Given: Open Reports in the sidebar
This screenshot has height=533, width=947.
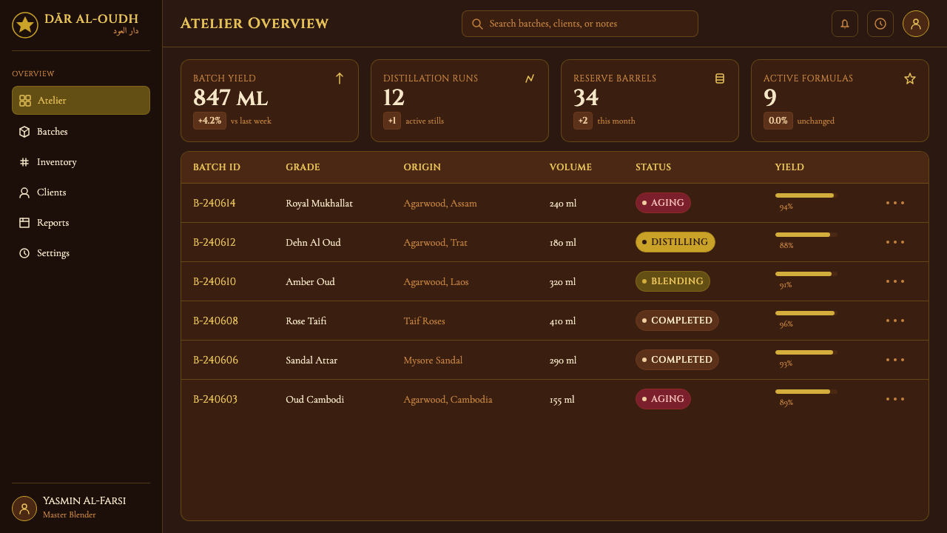Looking at the screenshot, I should (x=81, y=223).
